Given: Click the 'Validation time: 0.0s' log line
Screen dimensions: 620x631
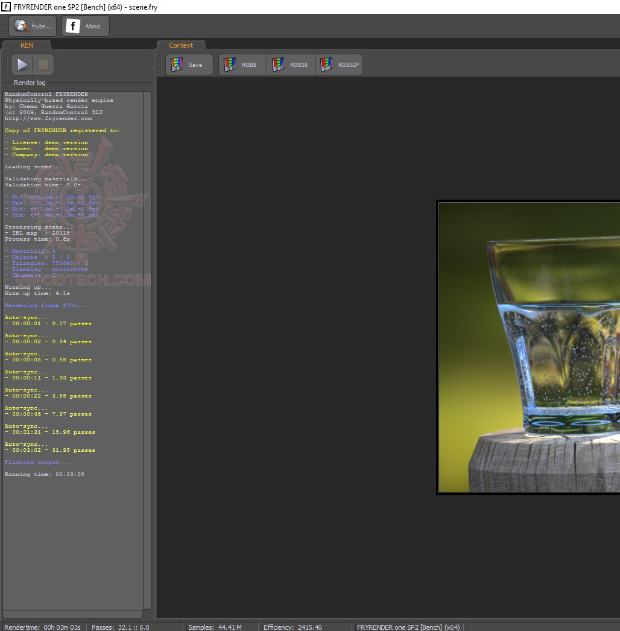Looking at the screenshot, I should pyautogui.click(x=43, y=185).
